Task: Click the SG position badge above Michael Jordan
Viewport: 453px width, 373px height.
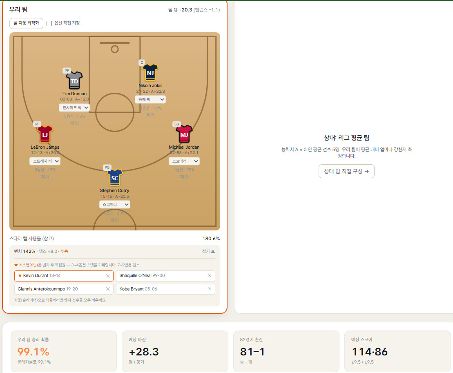Action: [x=176, y=124]
